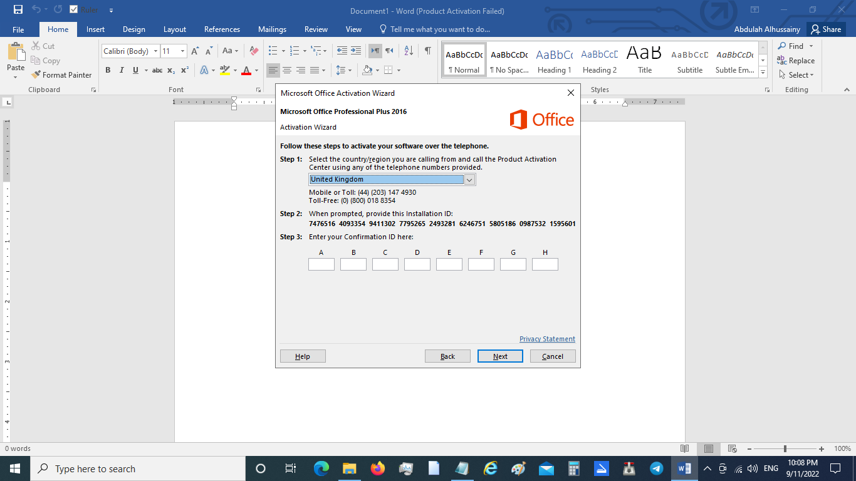The height and width of the screenshot is (481, 856).
Task: Open Firefox from the taskbar
Action: pos(377,468)
